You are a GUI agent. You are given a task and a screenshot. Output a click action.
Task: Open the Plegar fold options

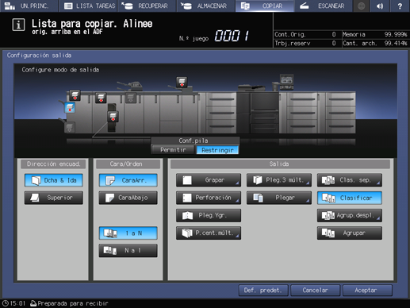pyautogui.click(x=279, y=198)
